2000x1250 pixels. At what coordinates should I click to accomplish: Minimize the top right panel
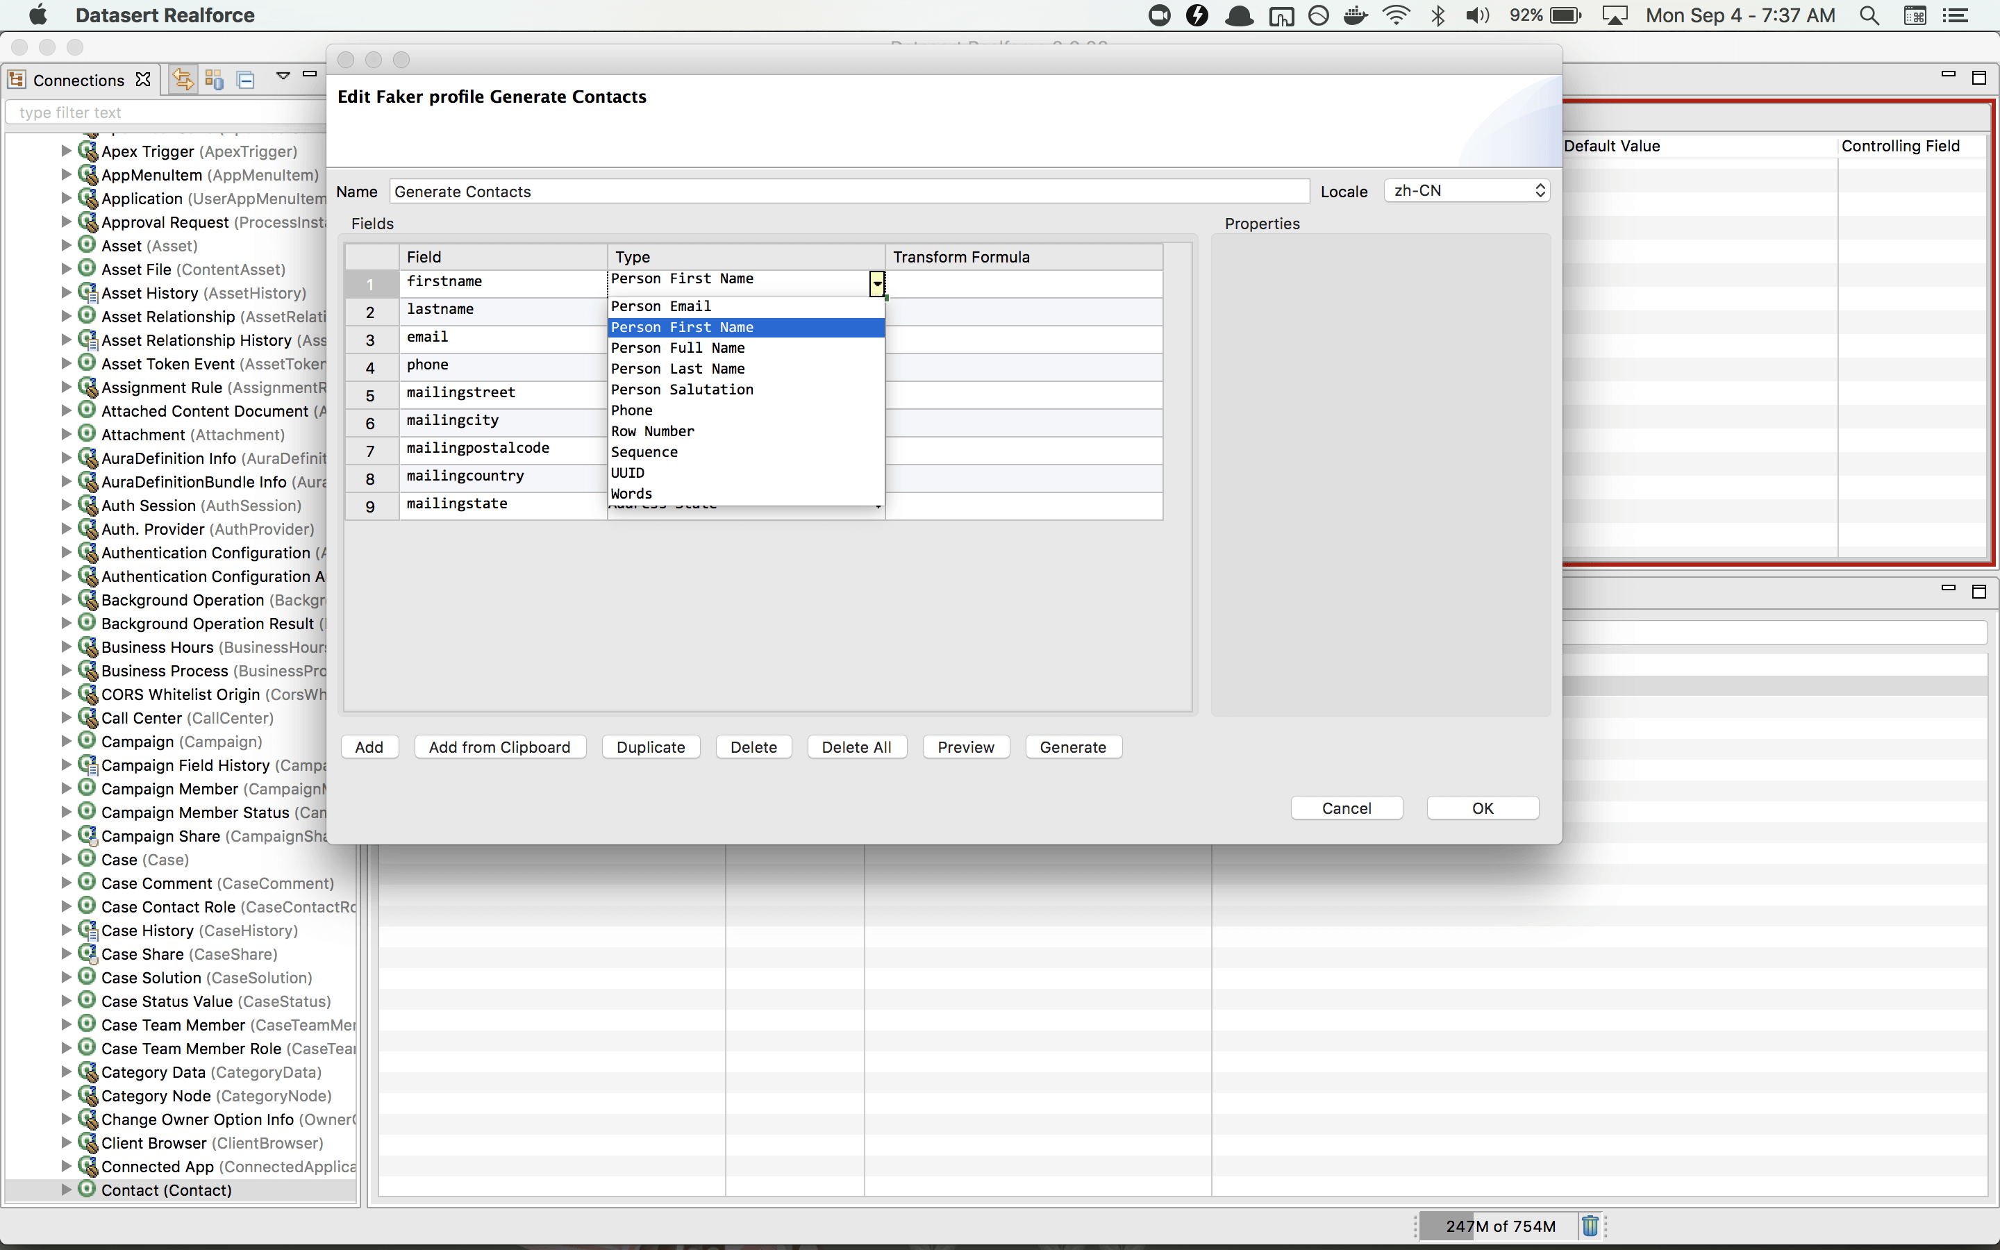[1948, 75]
